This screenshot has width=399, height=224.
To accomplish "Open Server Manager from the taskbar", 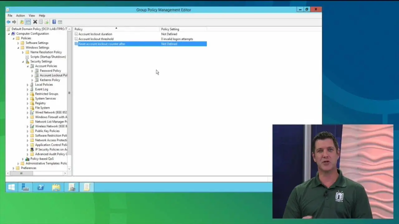I will 25,187.
